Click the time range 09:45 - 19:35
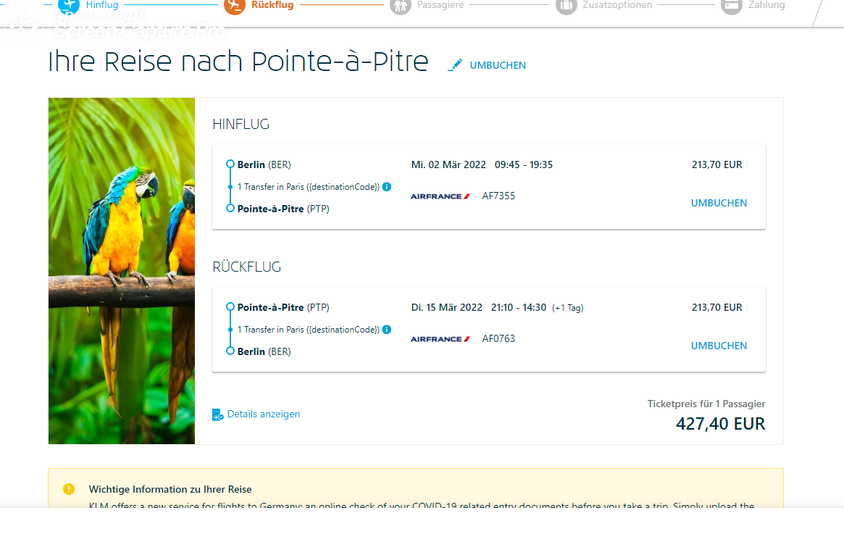Image resolution: width=844 pixels, height=534 pixels. (524, 164)
